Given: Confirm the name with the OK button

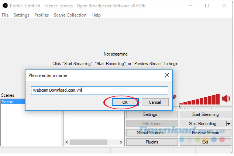Looking at the screenshot, I should click(x=125, y=102).
